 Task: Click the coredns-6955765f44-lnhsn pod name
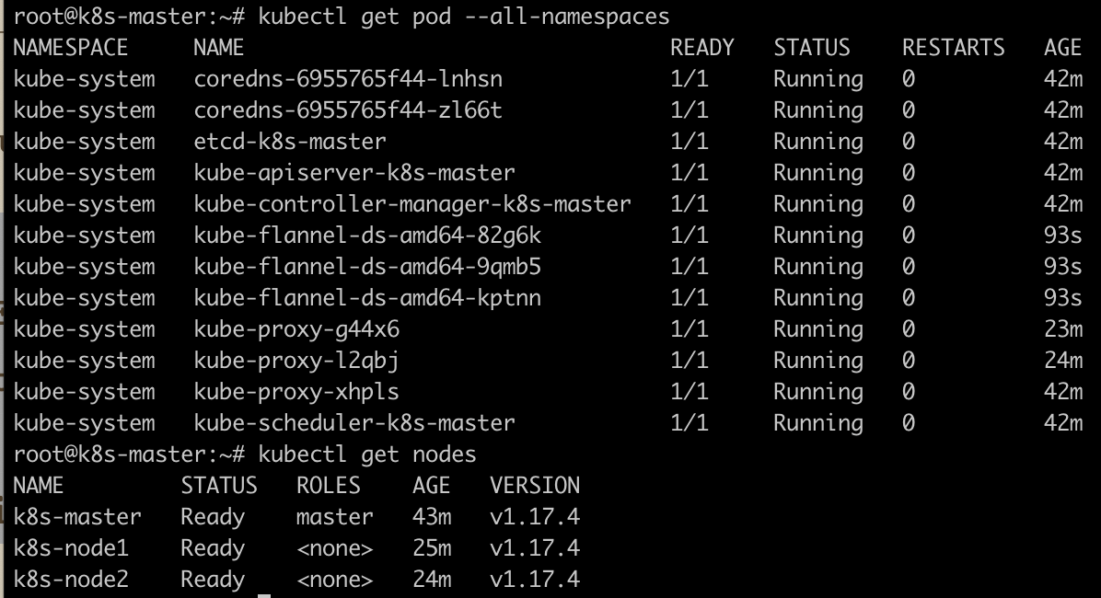click(x=348, y=79)
